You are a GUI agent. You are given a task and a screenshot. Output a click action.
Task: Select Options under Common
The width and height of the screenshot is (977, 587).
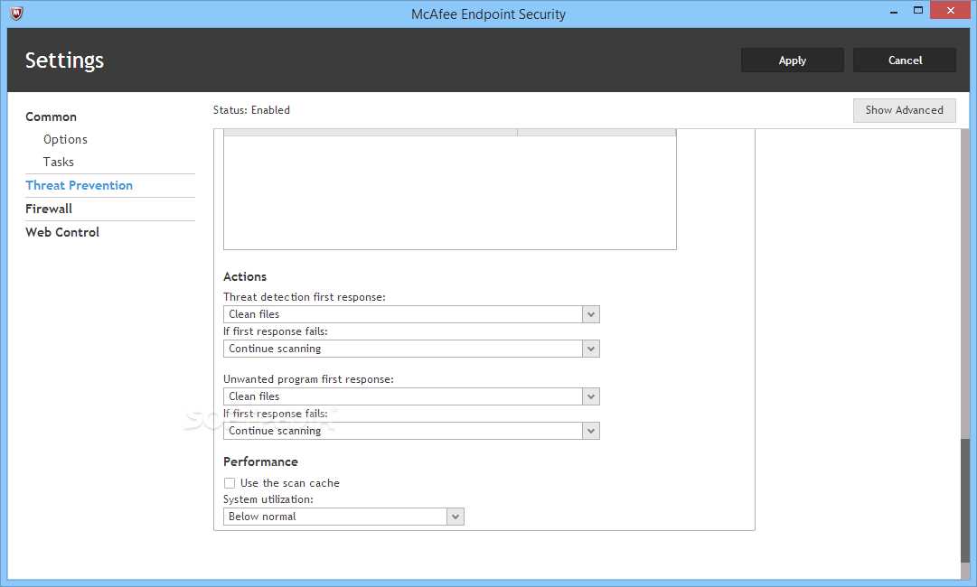point(65,139)
